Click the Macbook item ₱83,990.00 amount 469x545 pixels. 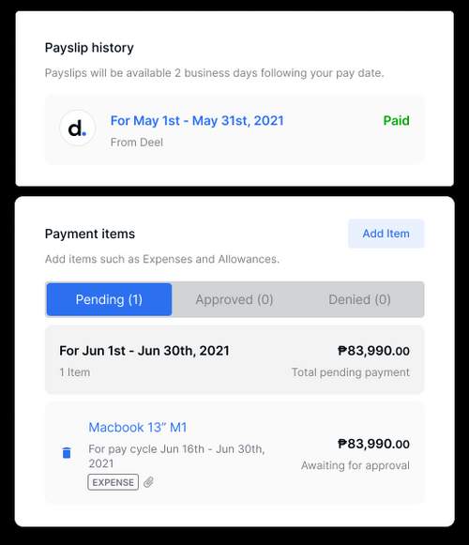coord(373,444)
